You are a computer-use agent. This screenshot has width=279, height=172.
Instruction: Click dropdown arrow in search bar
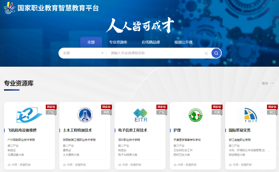[x=102, y=53]
